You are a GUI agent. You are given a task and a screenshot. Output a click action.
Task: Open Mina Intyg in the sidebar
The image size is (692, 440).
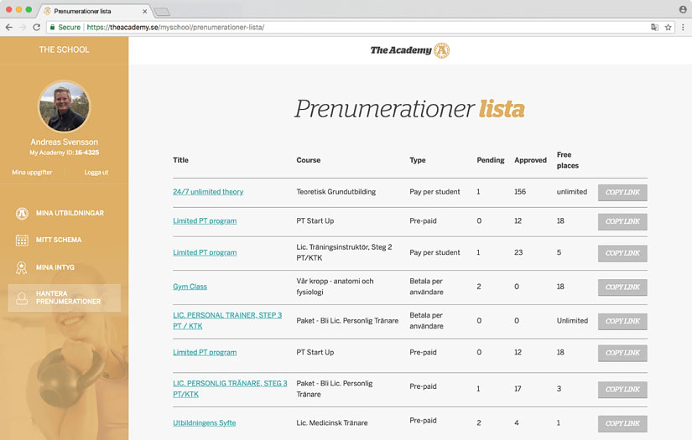55,267
